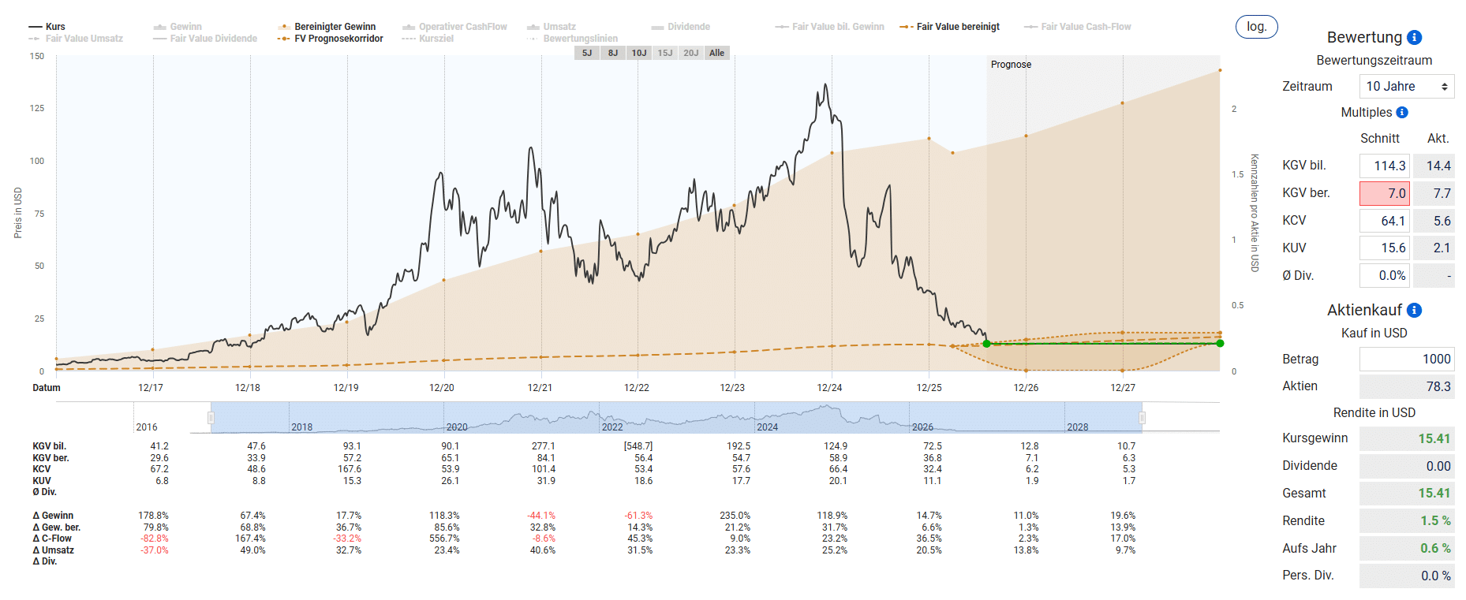Open the Zeitraum 10 Jahre dropdown
Image resolution: width=1466 pixels, height=600 pixels.
click(x=1407, y=87)
